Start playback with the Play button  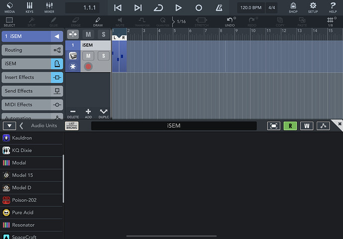[178, 8]
